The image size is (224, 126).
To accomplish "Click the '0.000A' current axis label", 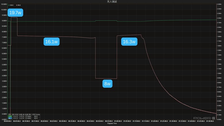I will pos(219,119).
